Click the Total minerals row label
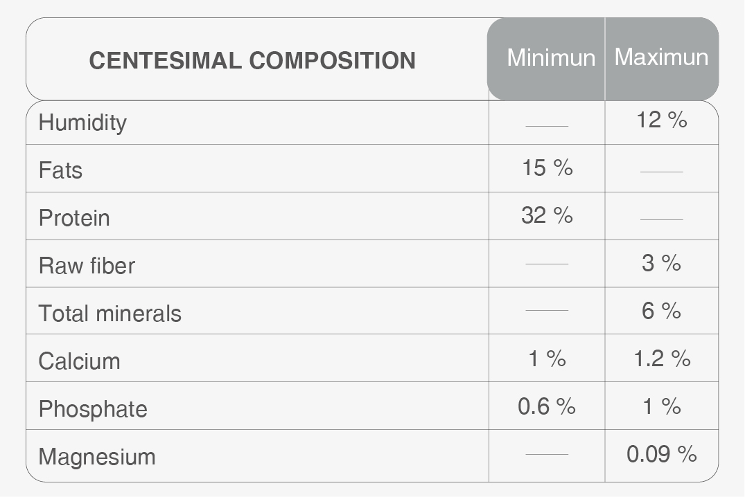The width and height of the screenshot is (745, 497). (x=109, y=314)
